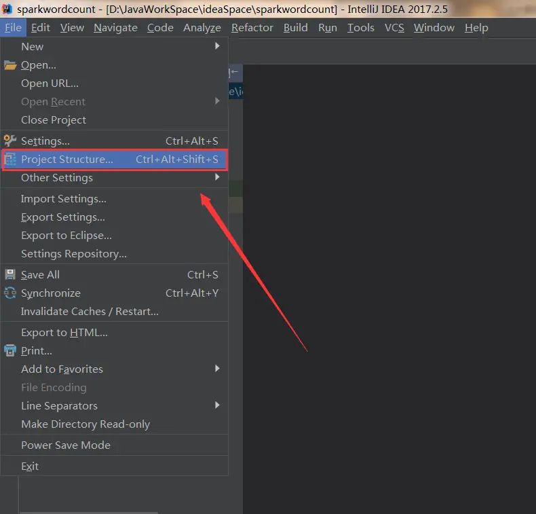Open the View menu
Viewport: 536px width, 514px height.
72,27
